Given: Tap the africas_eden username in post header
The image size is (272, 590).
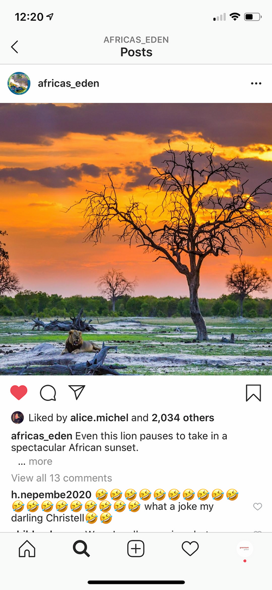Looking at the screenshot, I should (x=69, y=83).
